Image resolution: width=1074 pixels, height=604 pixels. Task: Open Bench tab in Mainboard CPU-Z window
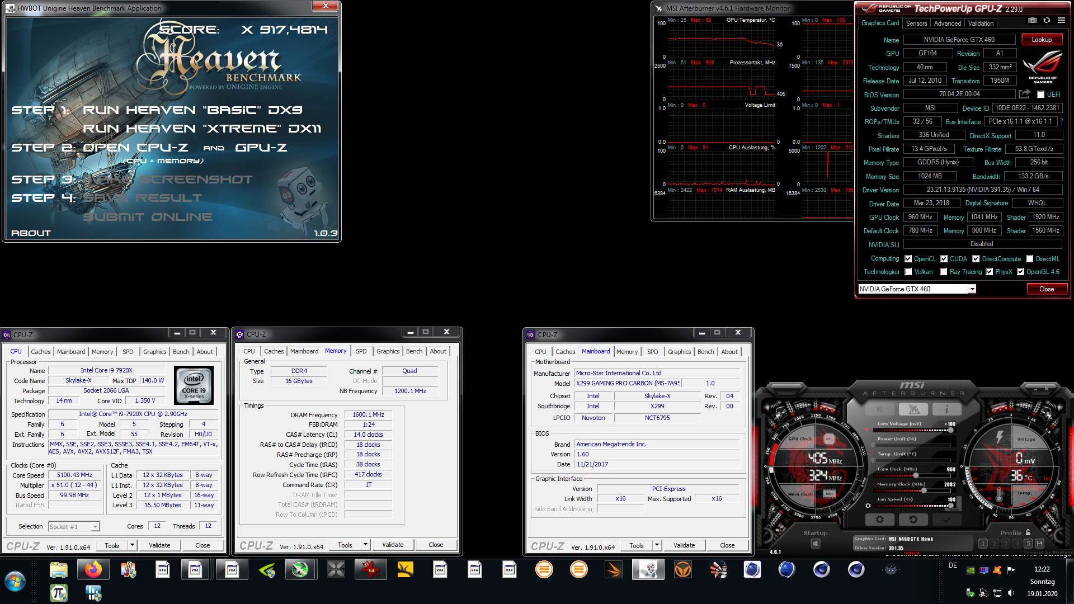coord(706,352)
